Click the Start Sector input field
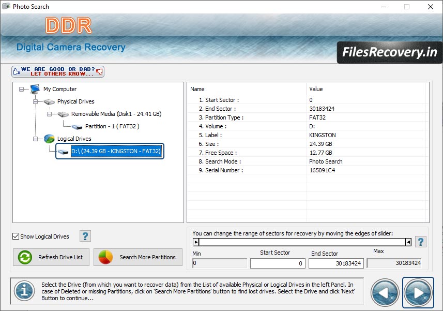 click(x=278, y=263)
